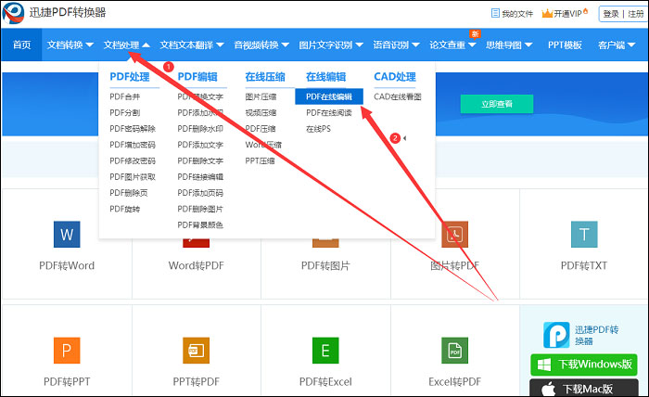Expand the 客户端 dropdown
649x397 pixels.
click(617, 45)
